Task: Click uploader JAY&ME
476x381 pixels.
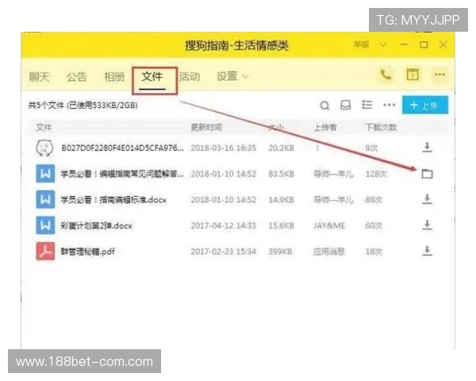Action: click(x=329, y=225)
